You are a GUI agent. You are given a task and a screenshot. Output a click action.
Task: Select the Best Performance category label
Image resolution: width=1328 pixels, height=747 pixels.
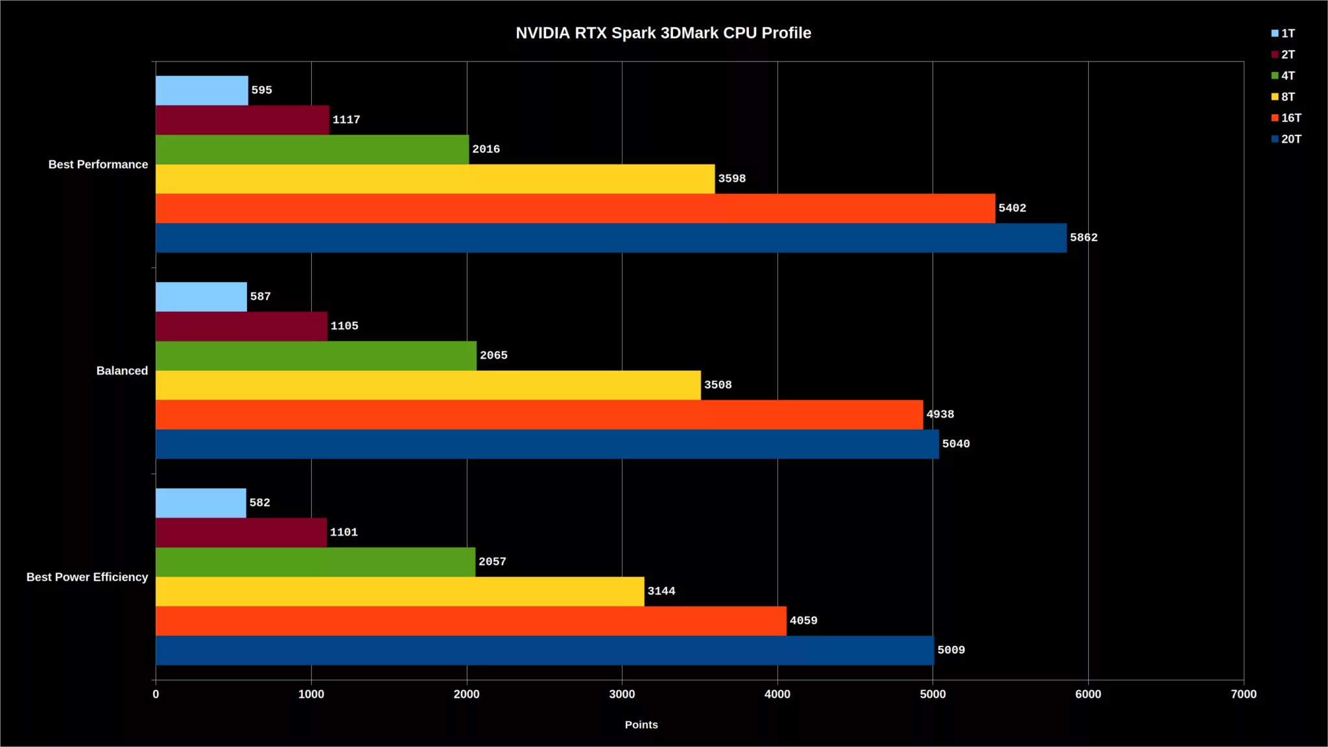[x=98, y=165]
